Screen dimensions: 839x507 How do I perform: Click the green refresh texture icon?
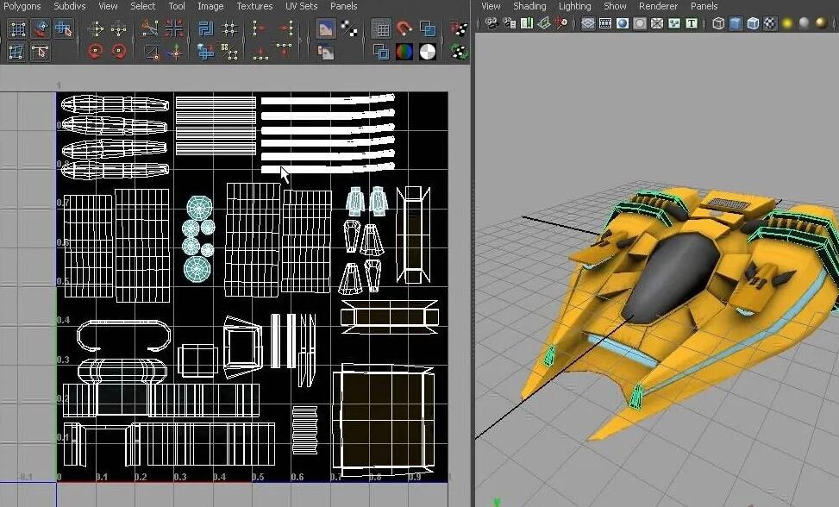(x=459, y=52)
